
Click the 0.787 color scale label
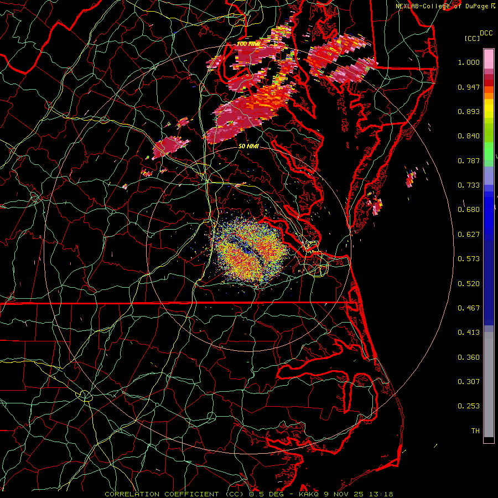coord(469,160)
